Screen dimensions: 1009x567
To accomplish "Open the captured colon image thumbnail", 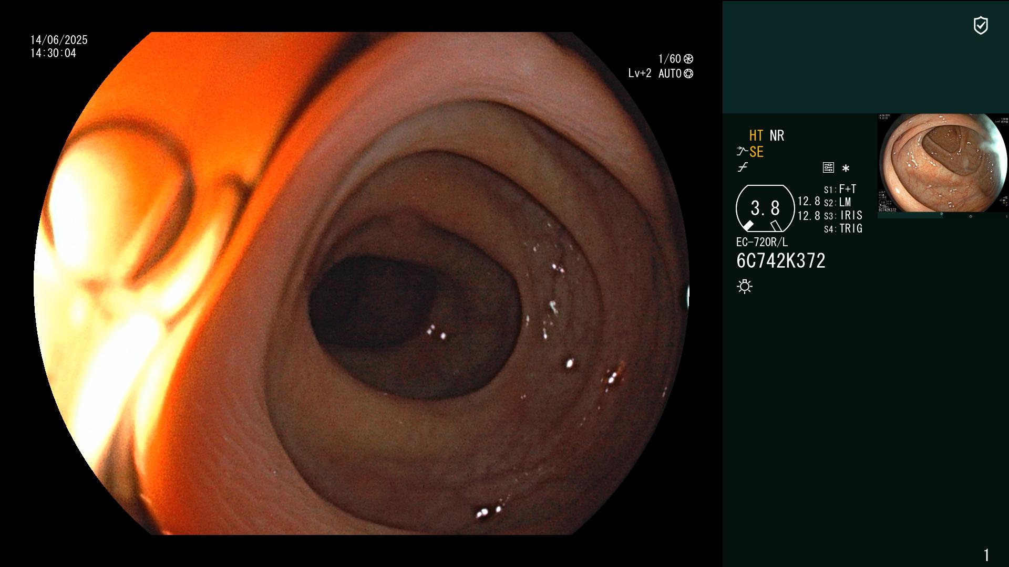I will (x=943, y=163).
